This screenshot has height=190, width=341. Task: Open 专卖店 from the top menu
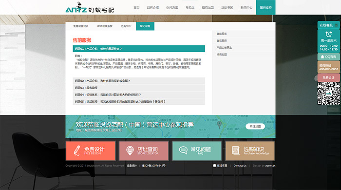pyautogui.click(x=190, y=8)
